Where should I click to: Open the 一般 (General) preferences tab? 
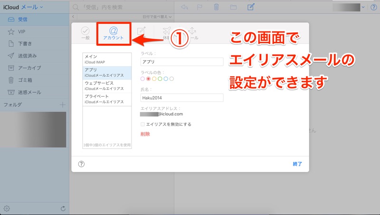[x=85, y=33]
